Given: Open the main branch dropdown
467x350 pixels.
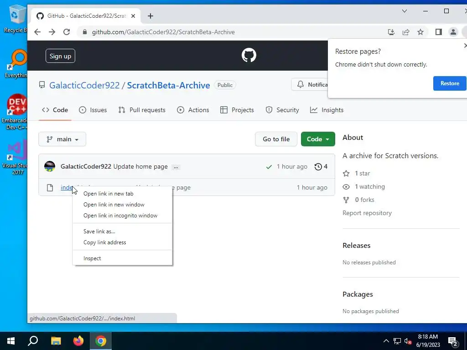Looking at the screenshot, I should point(62,139).
